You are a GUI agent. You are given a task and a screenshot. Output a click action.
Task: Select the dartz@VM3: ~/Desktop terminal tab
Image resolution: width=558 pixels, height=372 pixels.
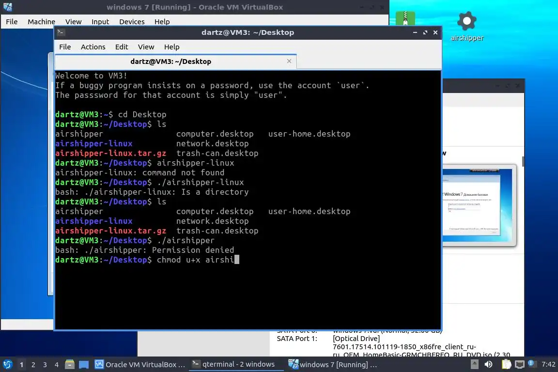click(171, 62)
